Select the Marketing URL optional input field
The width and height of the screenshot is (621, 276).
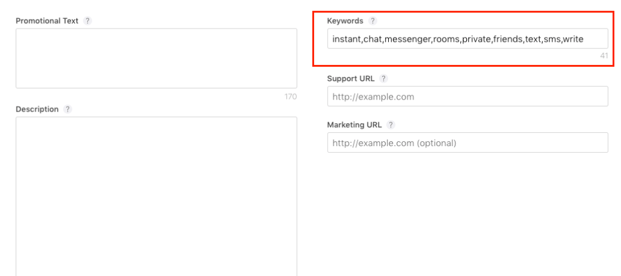tap(467, 143)
